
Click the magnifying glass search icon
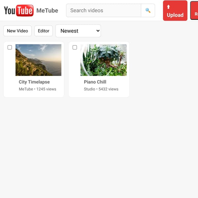coord(148,11)
